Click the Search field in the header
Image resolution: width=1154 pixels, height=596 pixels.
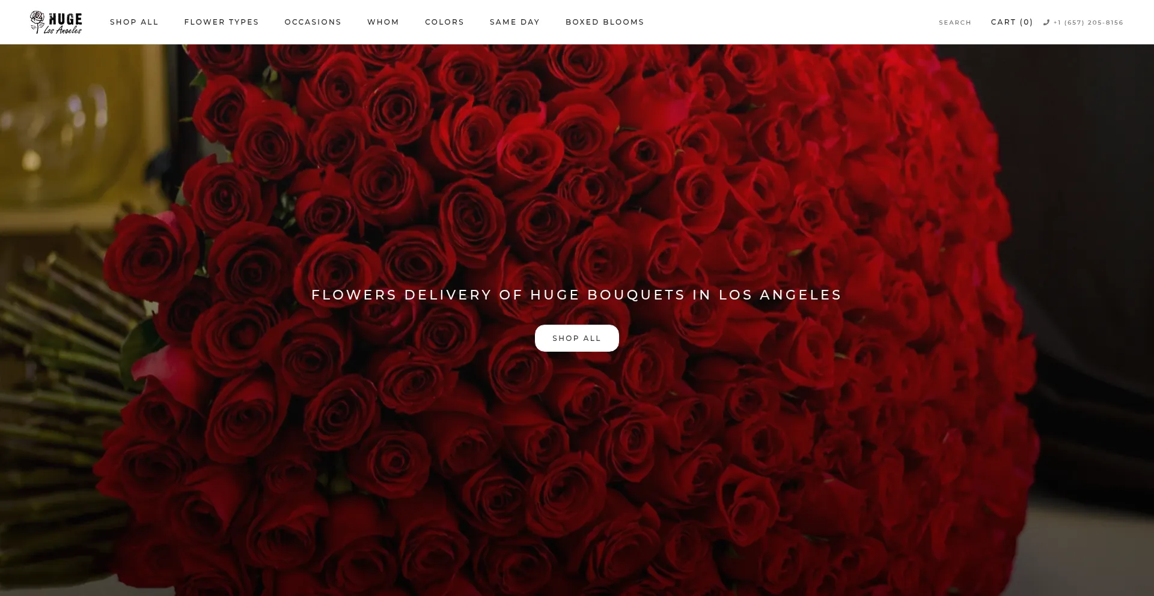click(x=955, y=23)
